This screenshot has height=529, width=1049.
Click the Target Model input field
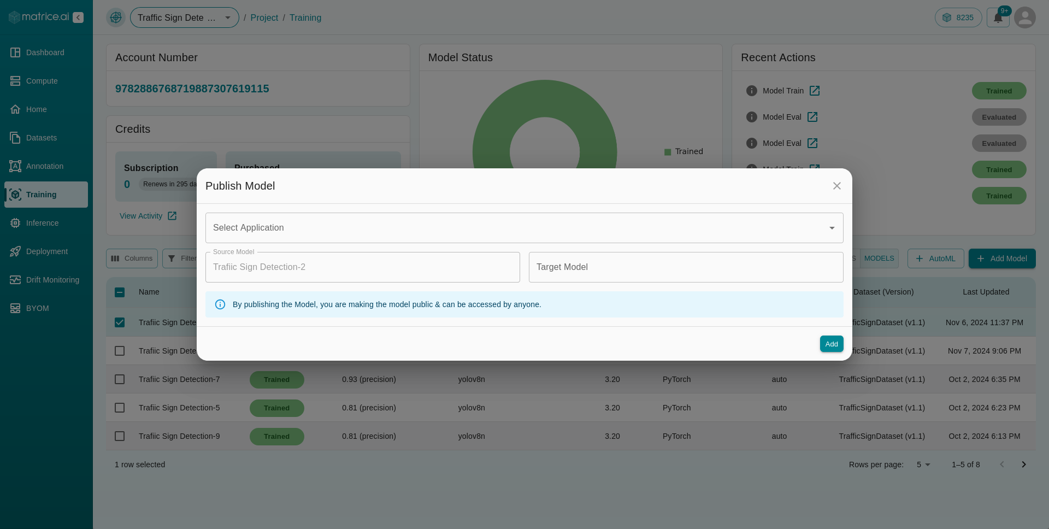(x=686, y=267)
